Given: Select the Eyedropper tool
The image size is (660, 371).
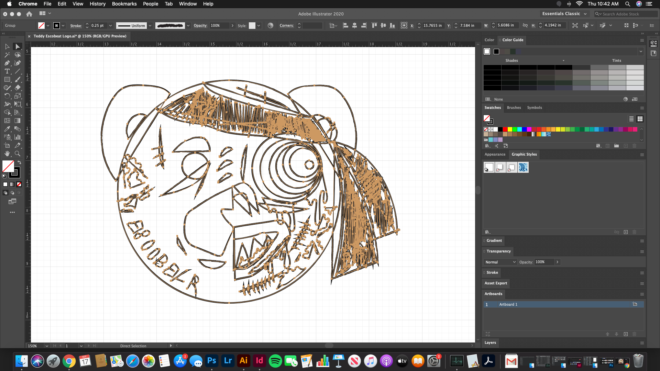Looking at the screenshot, I should point(7,129).
